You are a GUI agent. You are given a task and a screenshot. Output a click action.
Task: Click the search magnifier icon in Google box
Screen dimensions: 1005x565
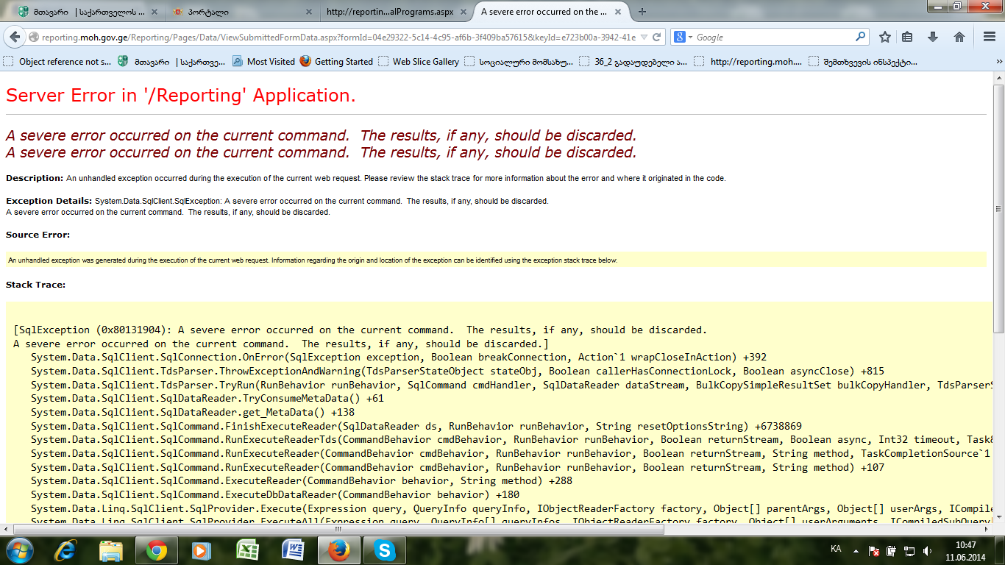tap(860, 37)
